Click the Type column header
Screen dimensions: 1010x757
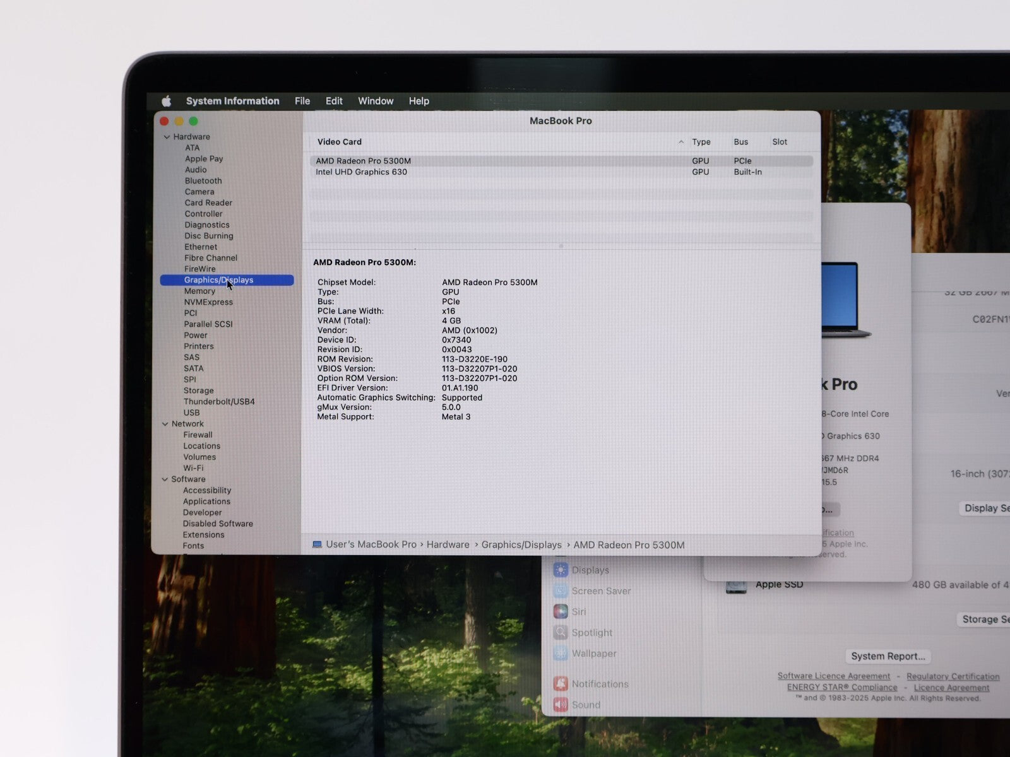click(701, 142)
